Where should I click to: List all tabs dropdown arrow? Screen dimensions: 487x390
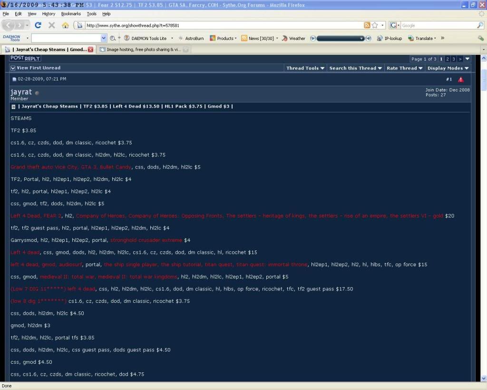(483, 50)
